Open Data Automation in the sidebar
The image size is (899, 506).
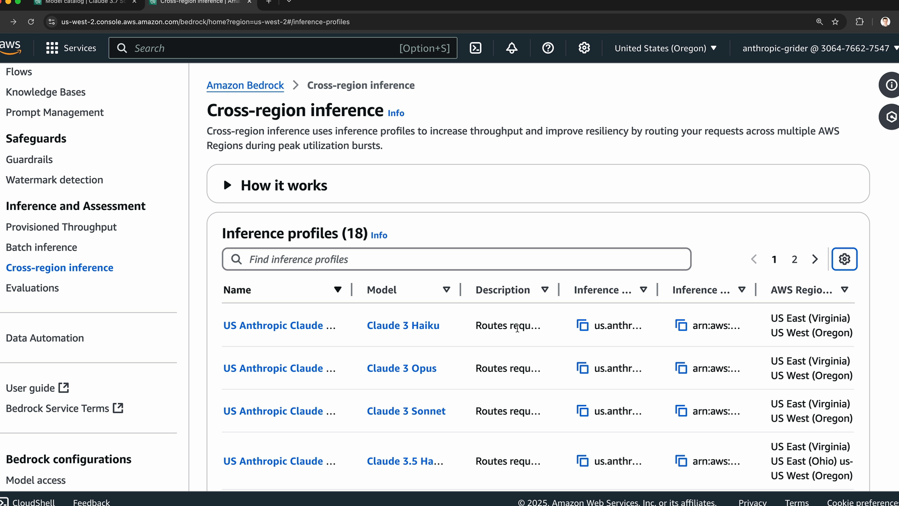click(x=45, y=338)
